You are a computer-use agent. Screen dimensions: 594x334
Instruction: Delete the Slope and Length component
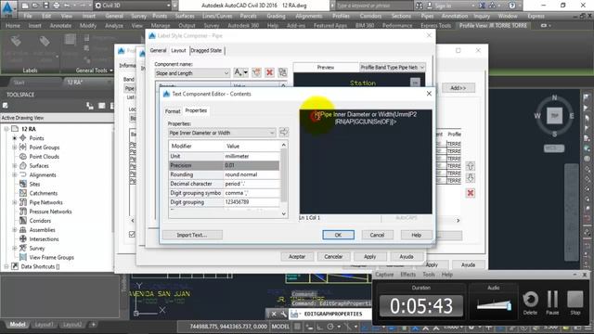point(269,72)
